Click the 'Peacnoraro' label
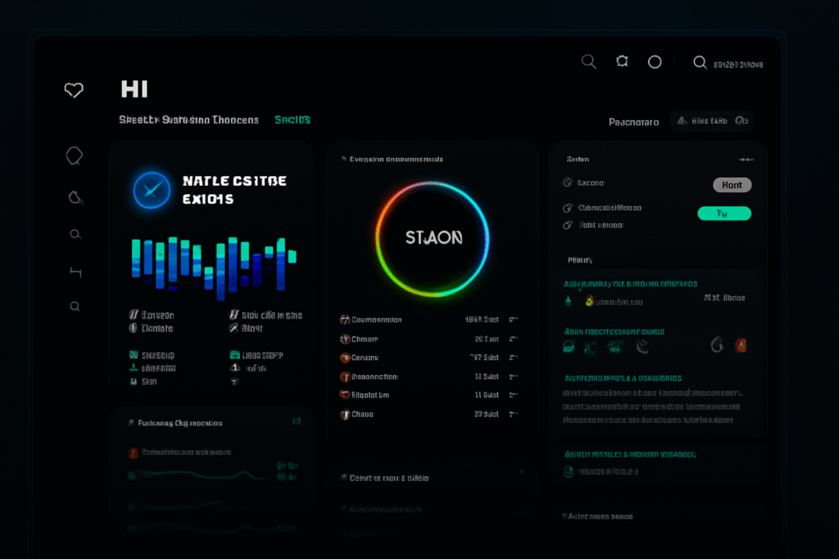The height and width of the screenshot is (559, 839). (x=633, y=123)
